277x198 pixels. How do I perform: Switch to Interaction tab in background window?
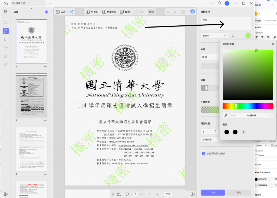click(270, 21)
